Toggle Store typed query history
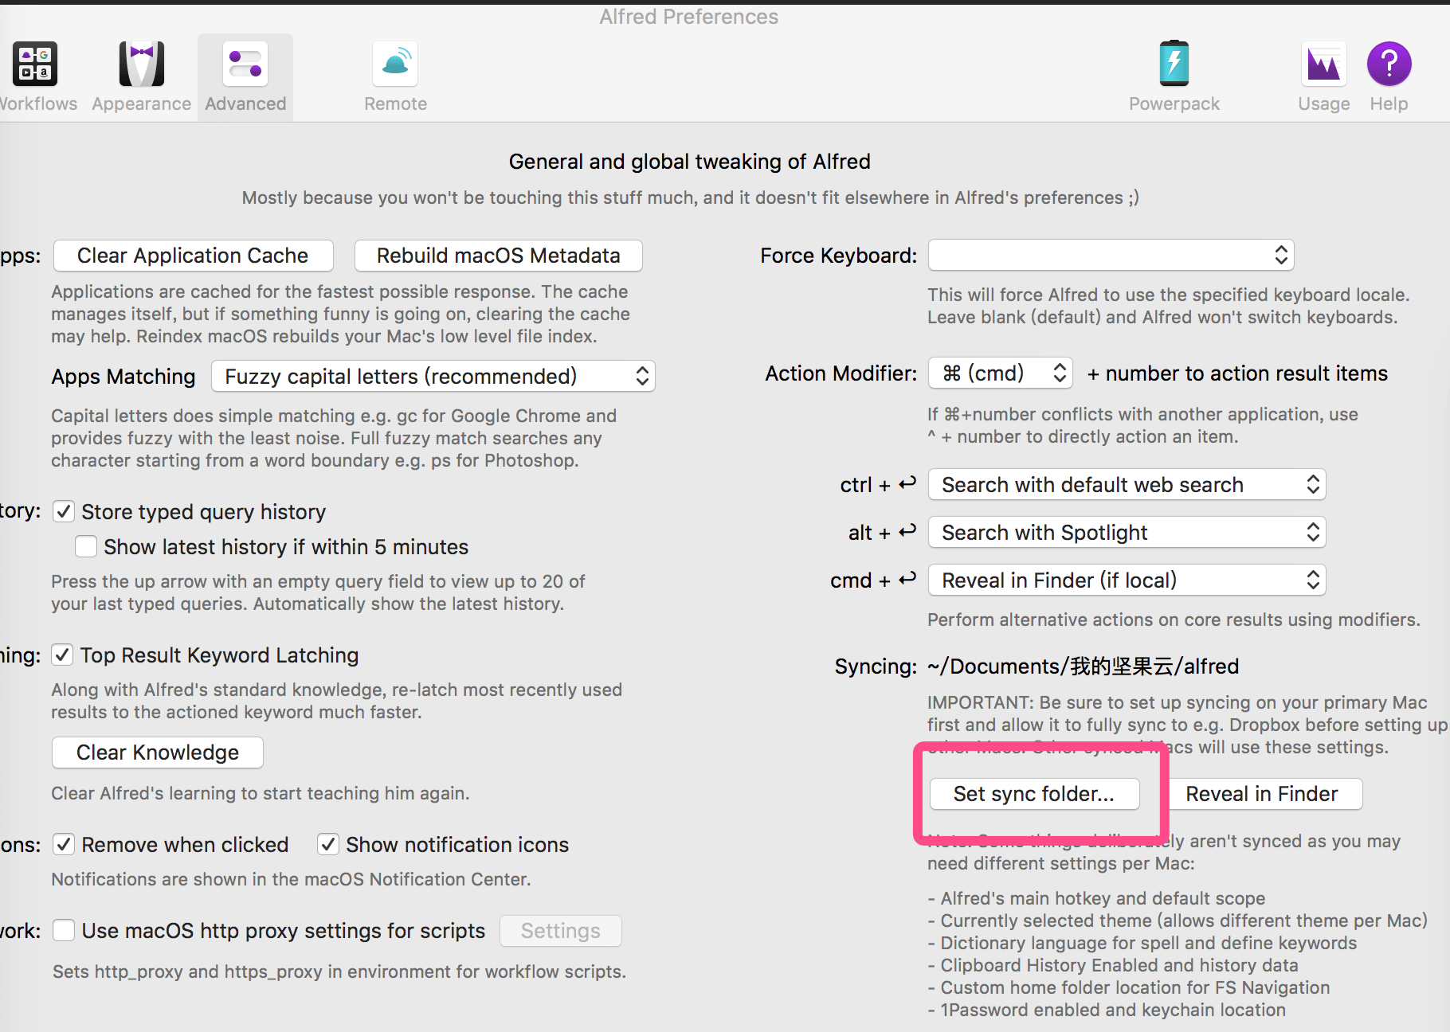This screenshot has width=1450, height=1032. click(x=64, y=511)
